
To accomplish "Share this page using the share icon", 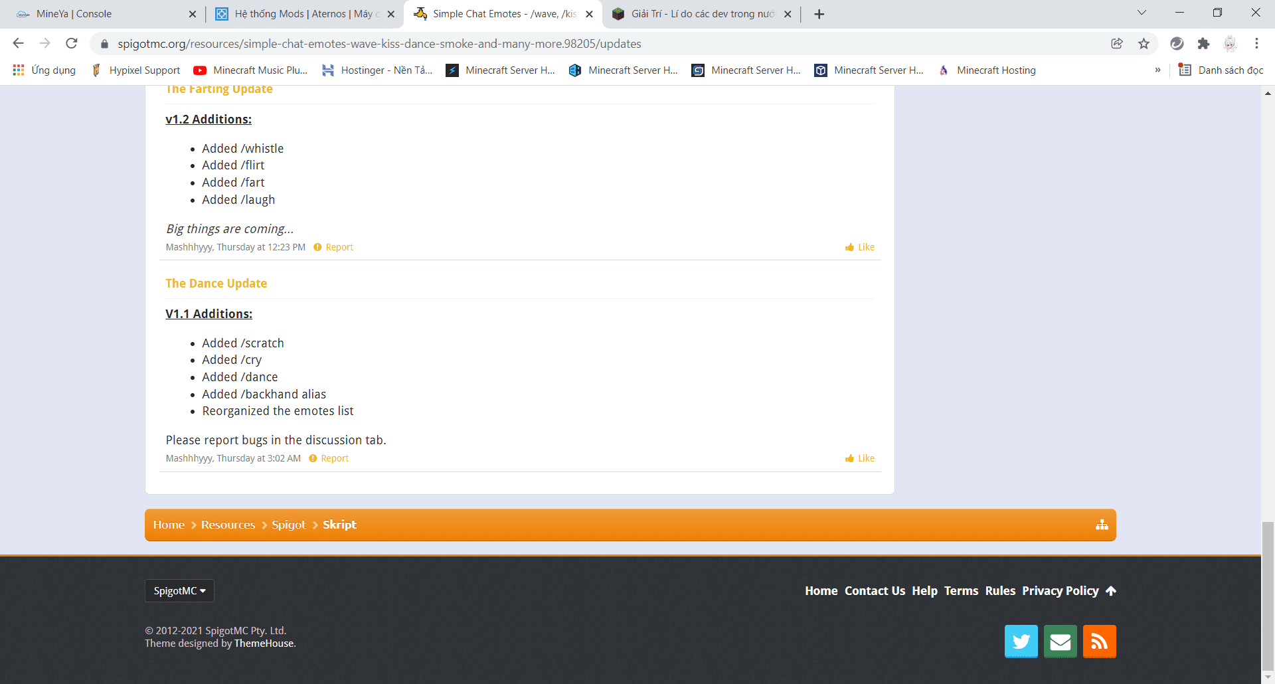I will pos(1117,43).
